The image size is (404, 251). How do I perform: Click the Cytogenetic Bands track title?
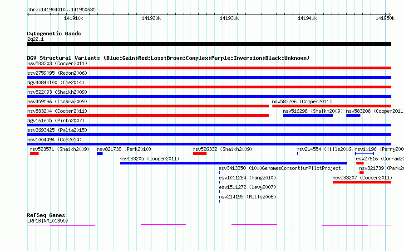[x=54, y=34]
